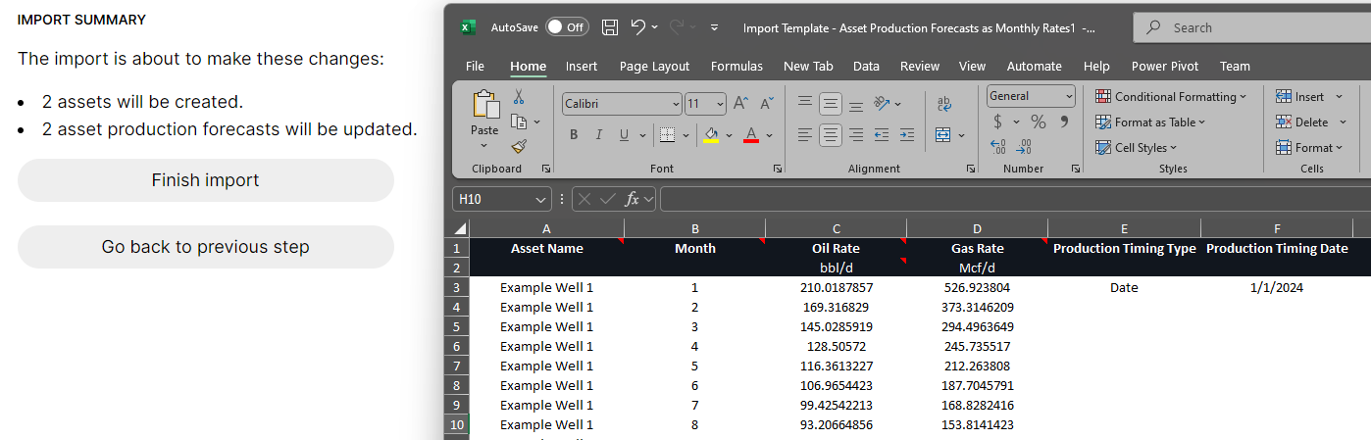
Task: Select cell containing 1/1/2024
Action: (1277, 287)
